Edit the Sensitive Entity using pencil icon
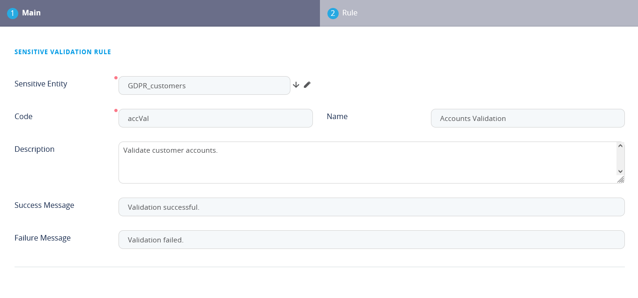This screenshot has width=638, height=298. [307, 85]
